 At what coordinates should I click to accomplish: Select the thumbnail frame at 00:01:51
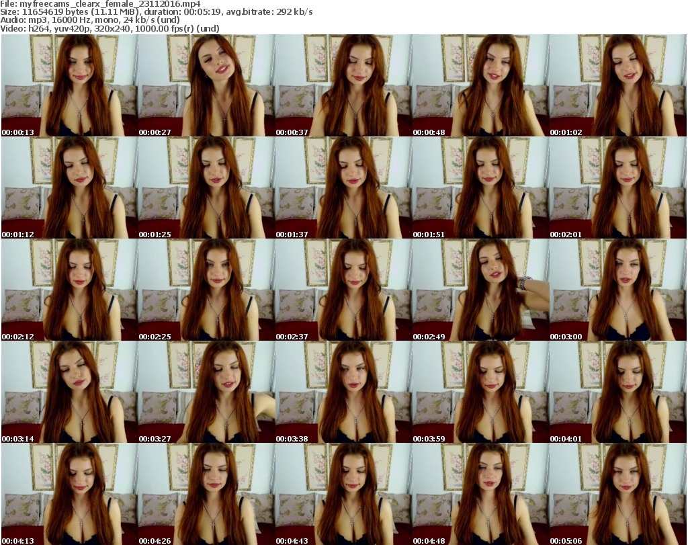pyautogui.click(x=480, y=187)
